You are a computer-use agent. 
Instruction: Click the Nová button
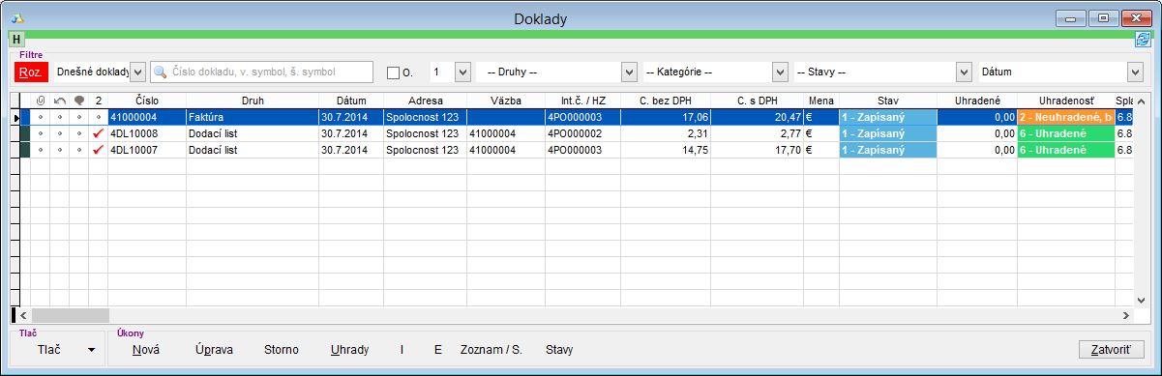click(146, 350)
